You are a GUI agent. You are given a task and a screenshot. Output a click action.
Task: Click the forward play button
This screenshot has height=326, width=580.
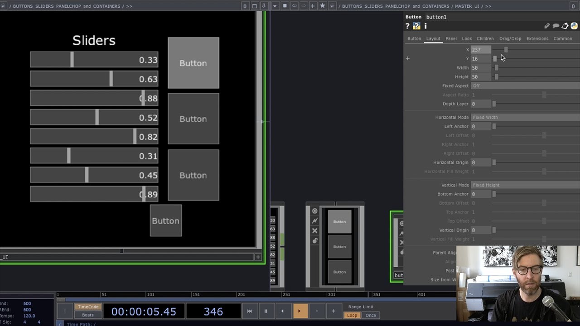(x=299, y=311)
